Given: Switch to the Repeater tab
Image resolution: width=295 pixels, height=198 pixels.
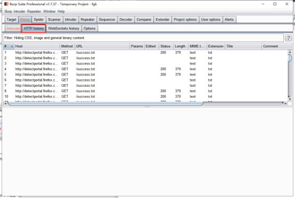Looking at the screenshot, I should 87,20.
